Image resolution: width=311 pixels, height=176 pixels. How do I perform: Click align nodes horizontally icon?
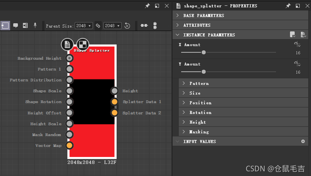point(144,26)
